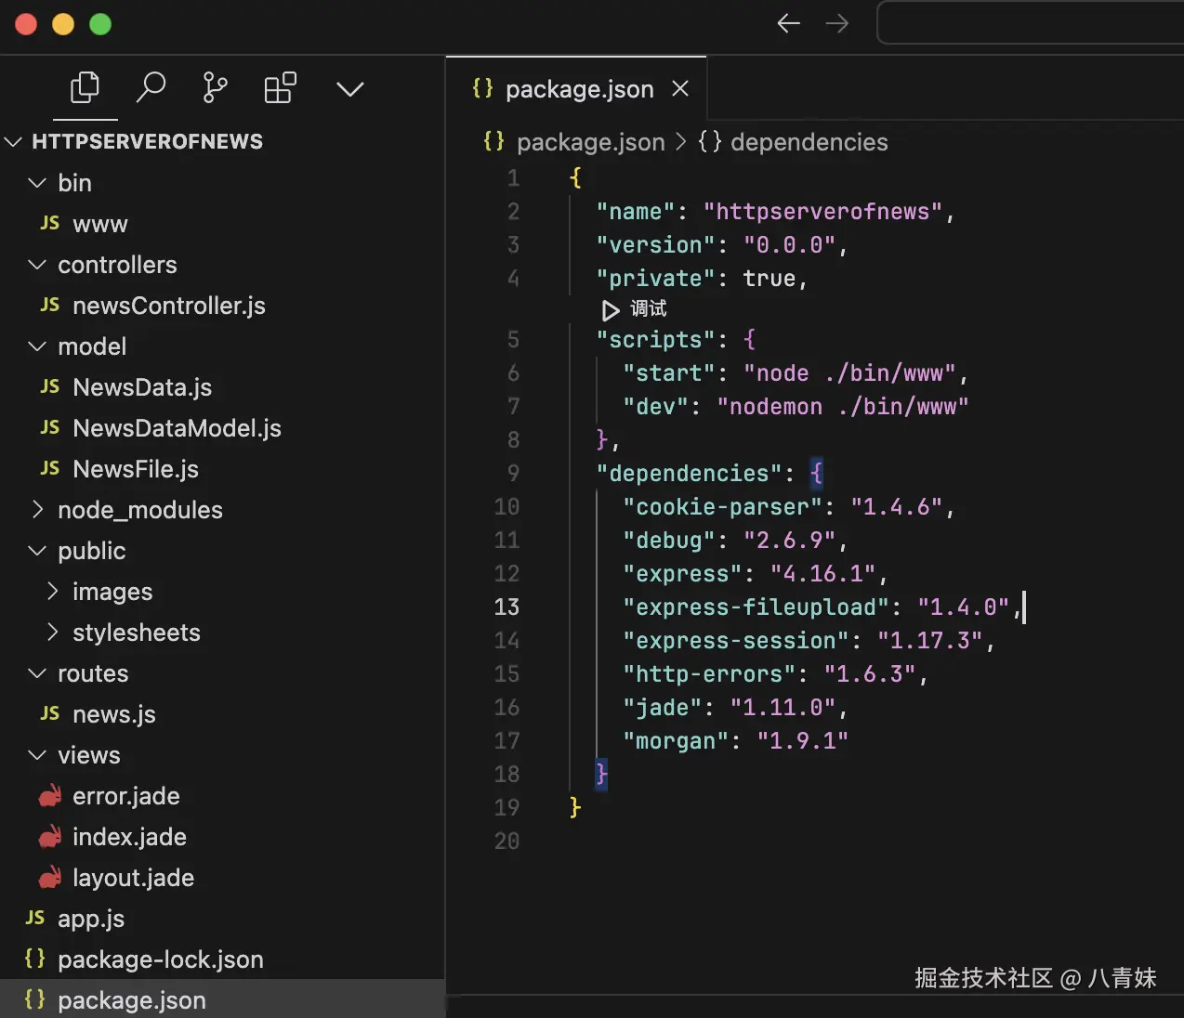Click the yellow macOS minimize button

pyautogui.click(x=63, y=24)
